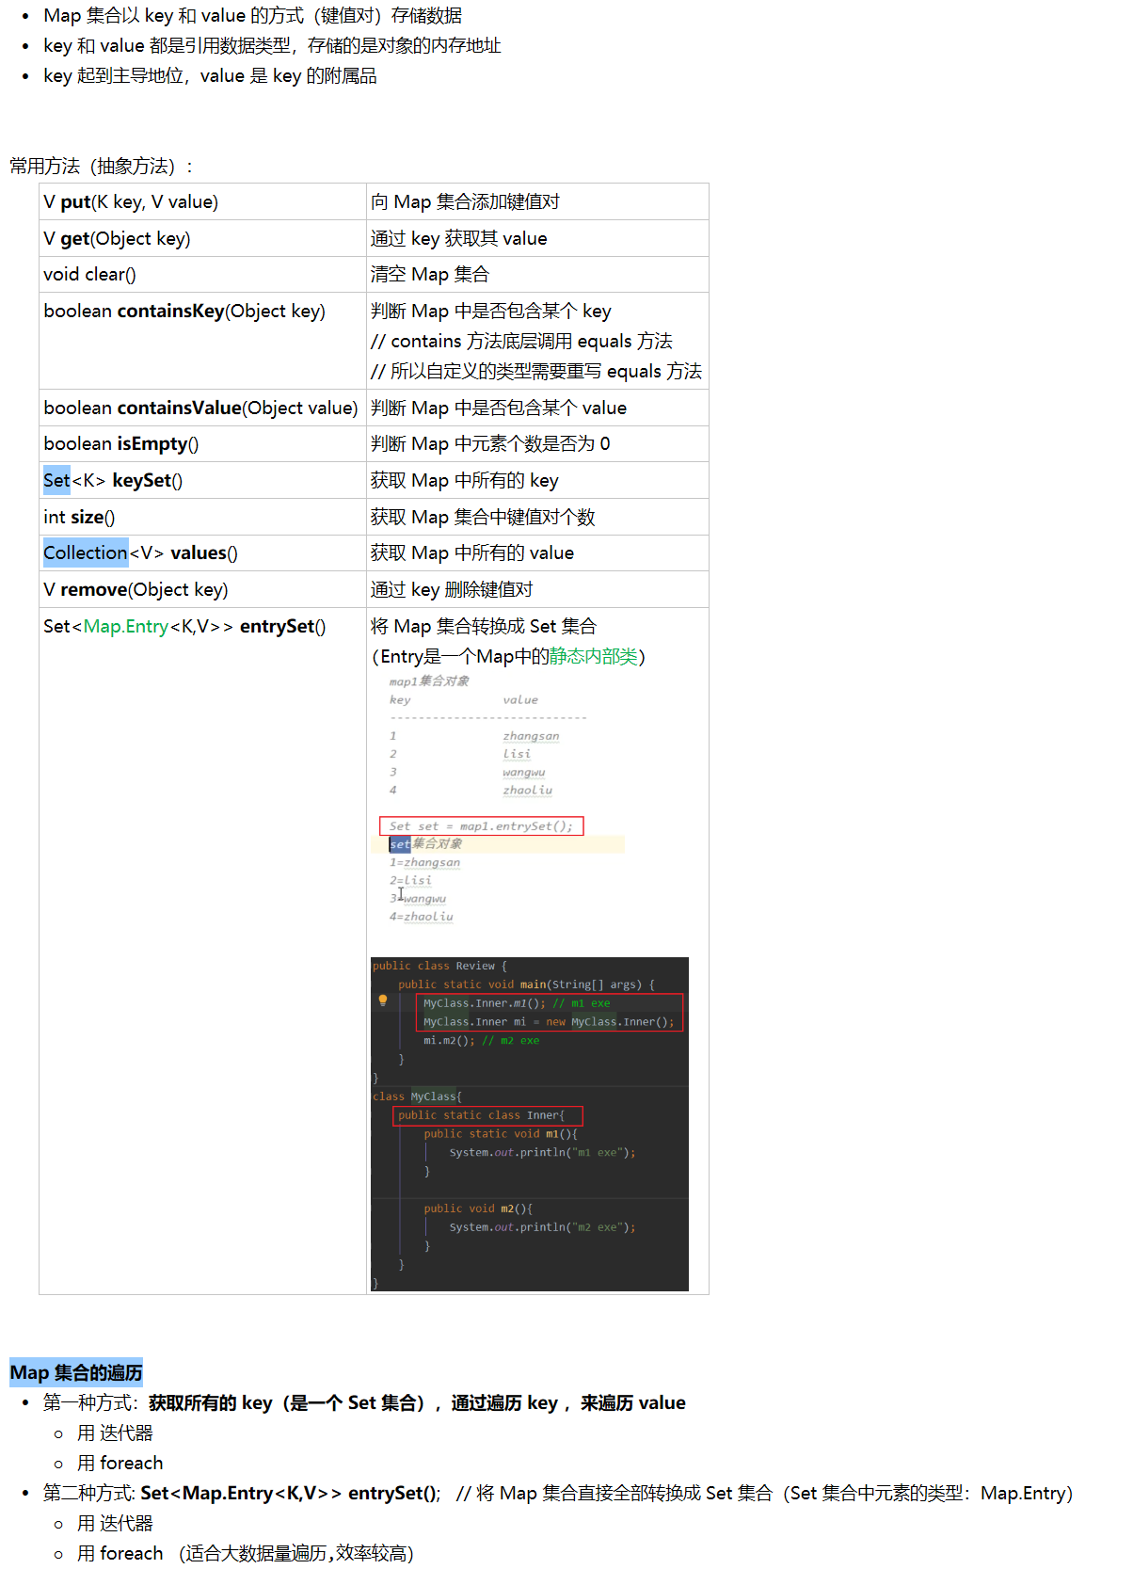Click the '常用方法（抽象方法）：' heading
The width and height of the screenshot is (1133, 1569).
point(103,167)
